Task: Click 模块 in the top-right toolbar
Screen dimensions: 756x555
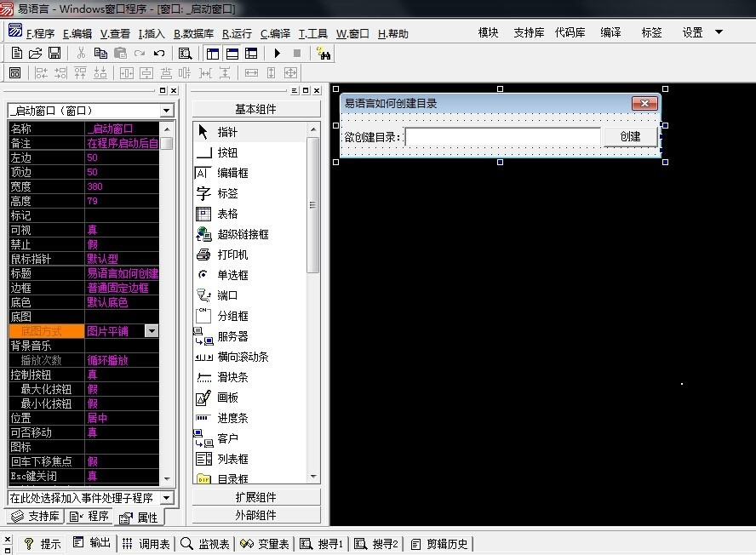Action: pyautogui.click(x=488, y=32)
